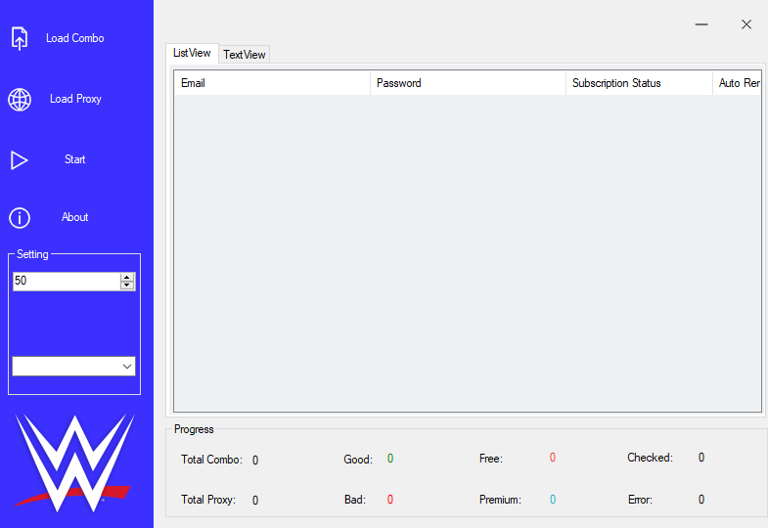
Task: Start the checker via Start label
Action: click(x=75, y=159)
